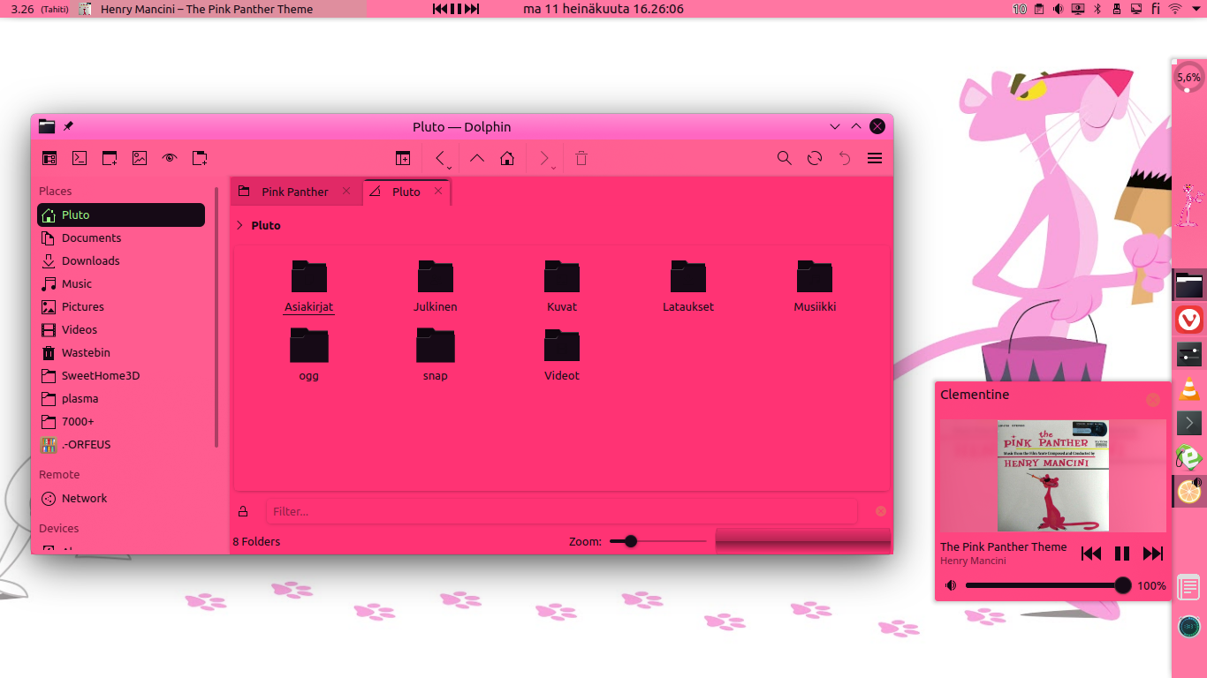Select the Musiikki folder
The width and height of the screenshot is (1207, 678).
point(815,286)
